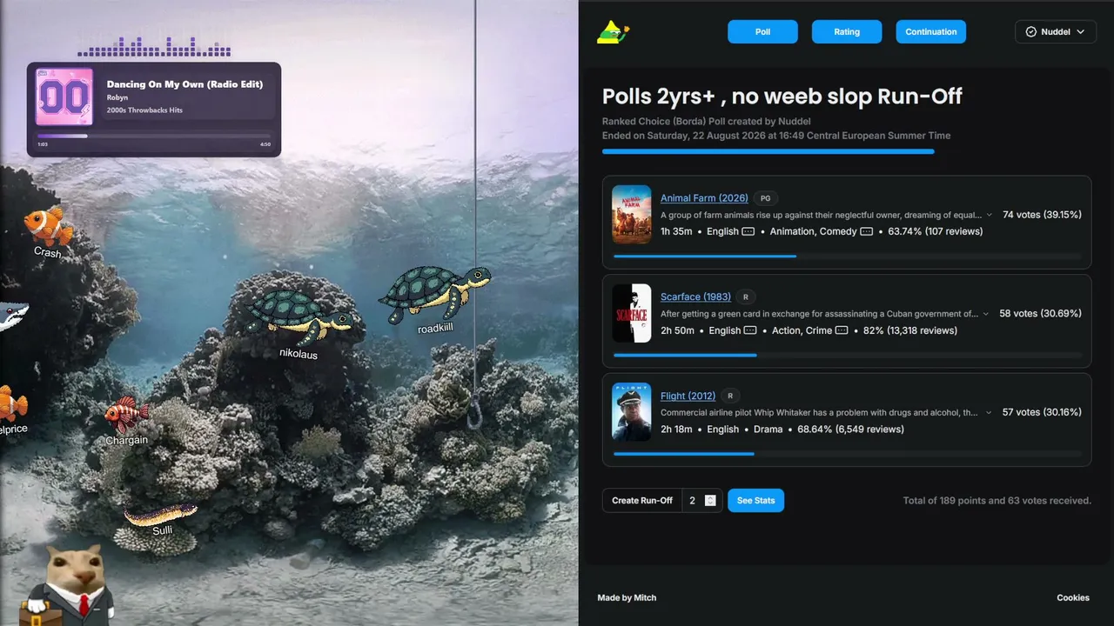The height and width of the screenshot is (626, 1114).
Task: Click the shark at the left edge
Action: pos(13,315)
